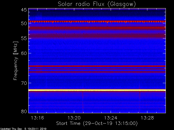The image size is (174, 130).
Task: Click the 13:24 time tick label
Action: tap(111, 118)
